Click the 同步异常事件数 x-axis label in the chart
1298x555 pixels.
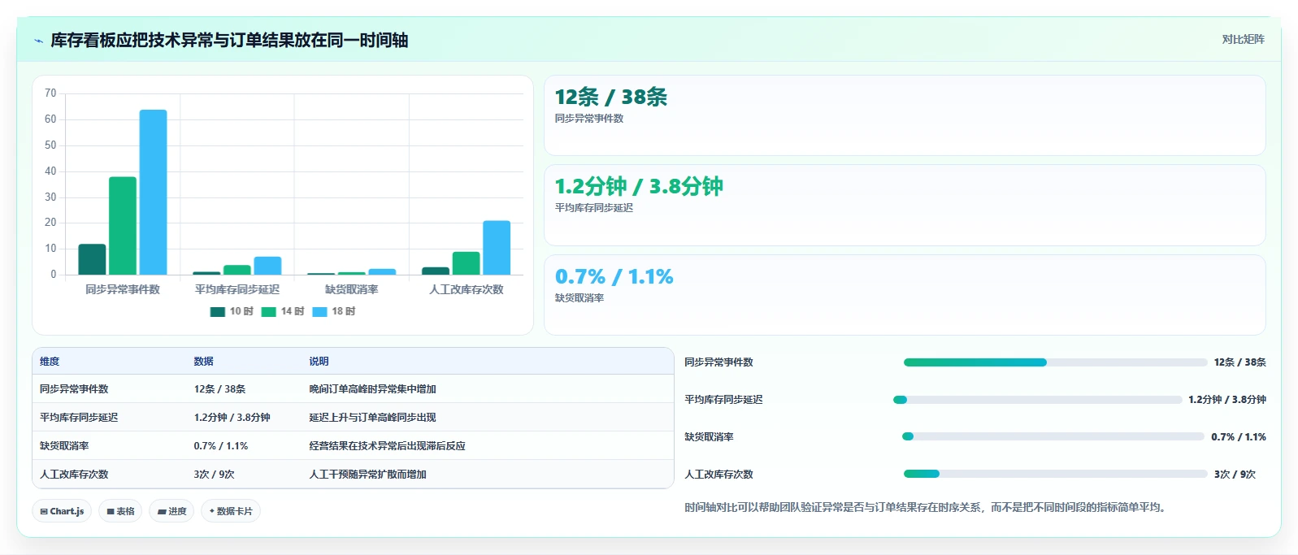[x=123, y=289]
